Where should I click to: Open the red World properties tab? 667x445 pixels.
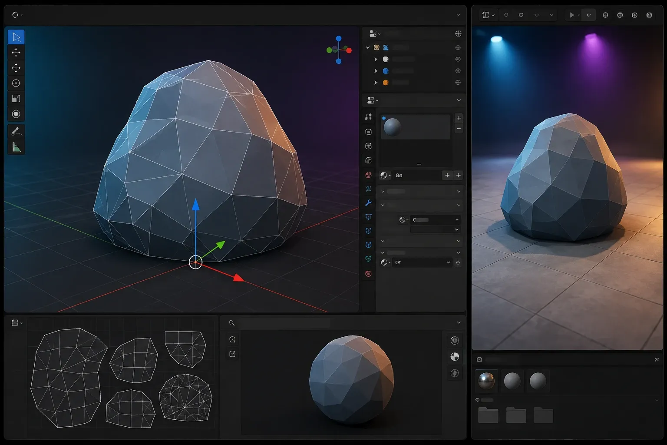point(368,175)
